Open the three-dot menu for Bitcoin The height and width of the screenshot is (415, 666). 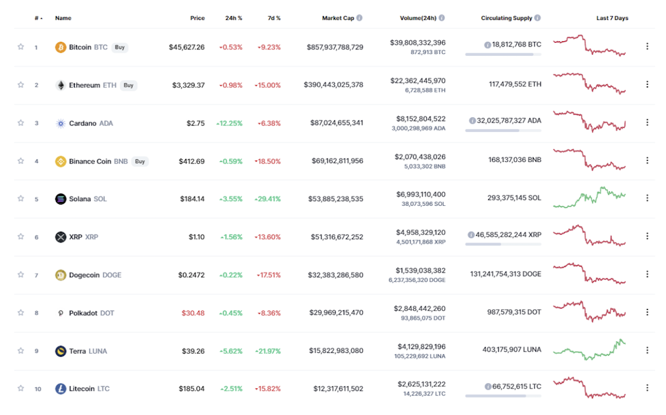(647, 46)
